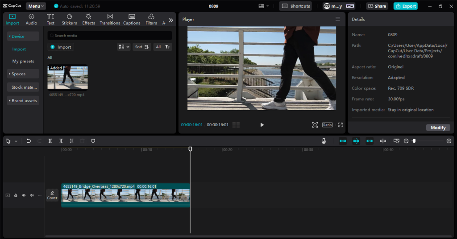Image resolution: width=457 pixels, height=239 pixels.
Task: Toggle visibility eye on the video track
Action: tap(24, 195)
